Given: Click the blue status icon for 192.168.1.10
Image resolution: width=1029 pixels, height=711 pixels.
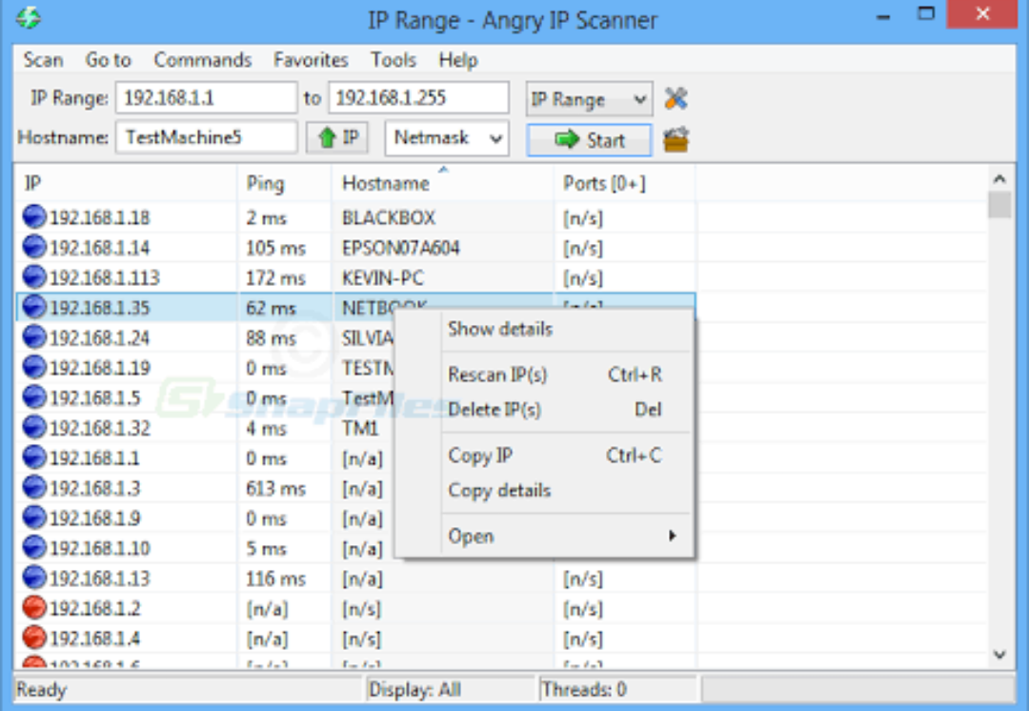Looking at the screenshot, I should point(34,547).
